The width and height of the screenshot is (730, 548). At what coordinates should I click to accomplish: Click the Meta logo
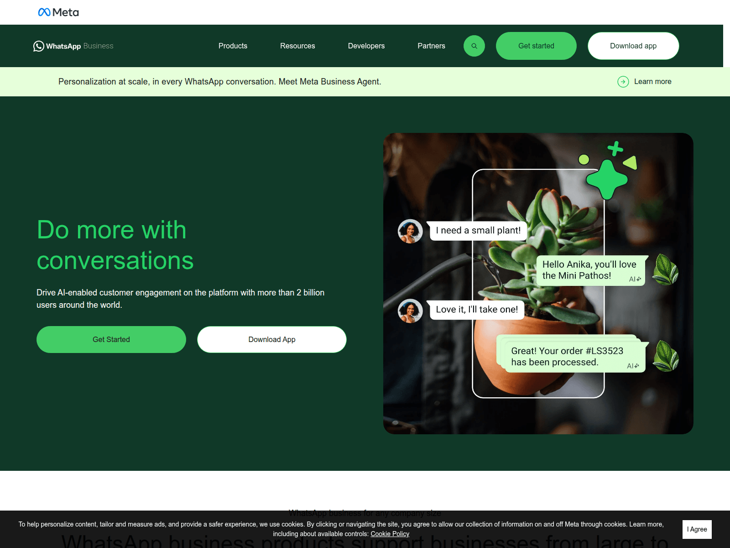click(58, 12)
